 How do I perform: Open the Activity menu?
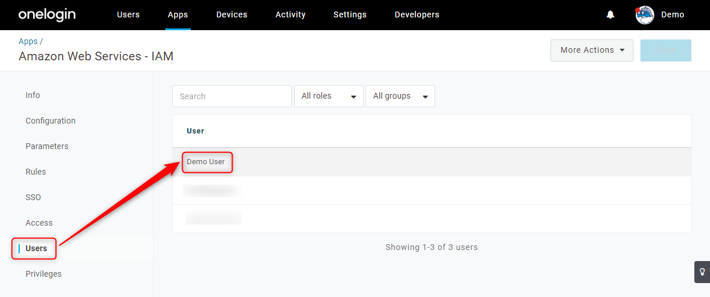(x=291, y=15)
